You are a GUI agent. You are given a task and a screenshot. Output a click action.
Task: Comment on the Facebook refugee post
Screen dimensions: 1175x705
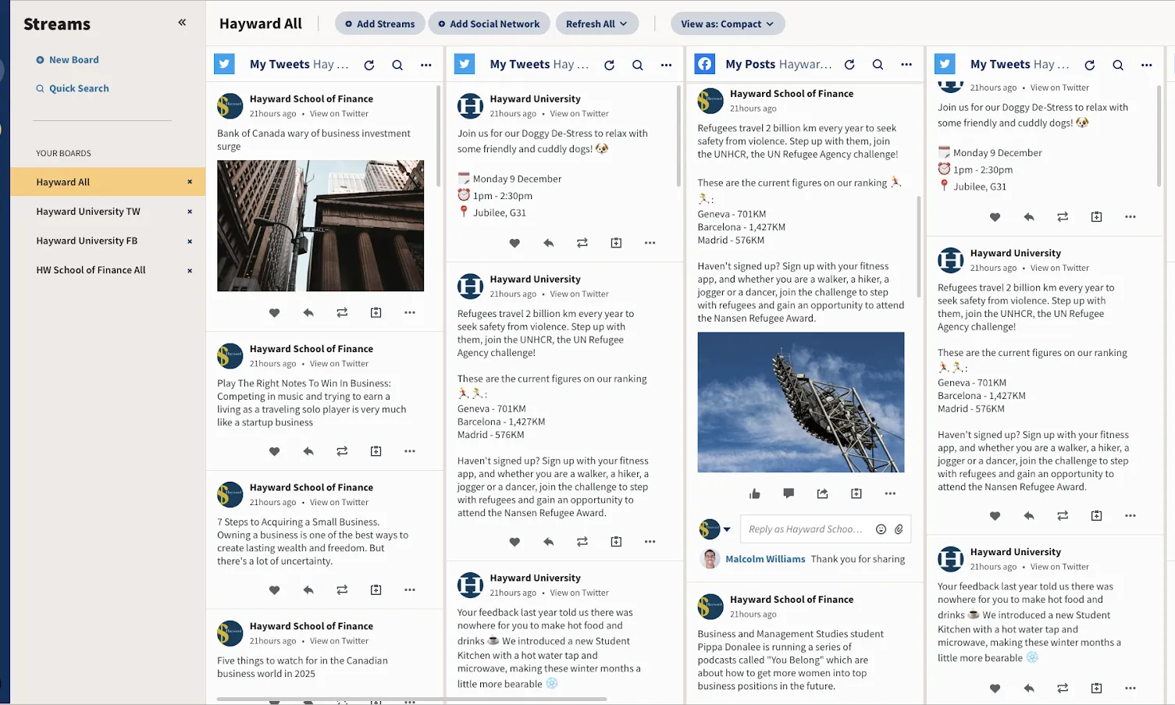coord(788,493)
